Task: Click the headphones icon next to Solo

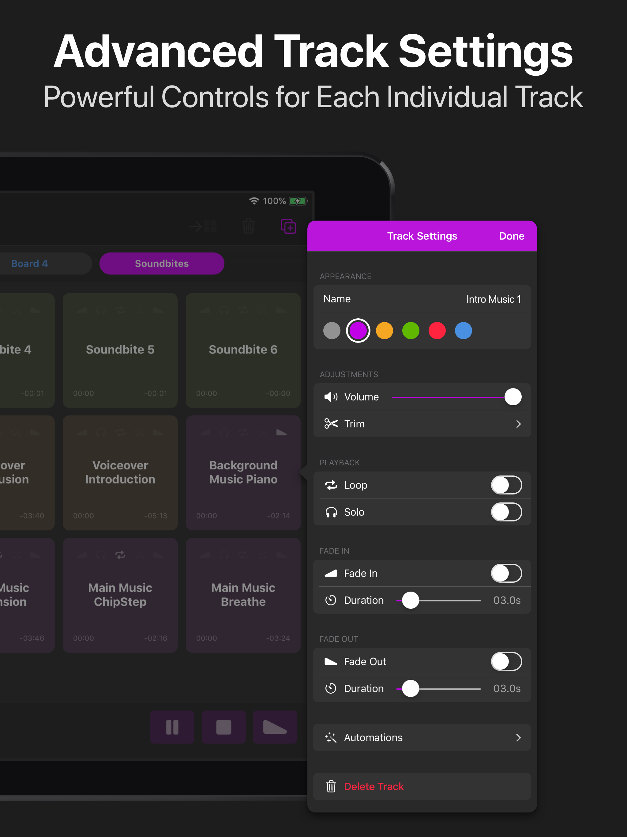Action: pos(331,512)
